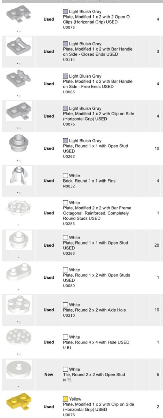Open Tile, Round 2 x 2 with Open Stud
The width and height of the screenshot is (163, 418).
94,374
